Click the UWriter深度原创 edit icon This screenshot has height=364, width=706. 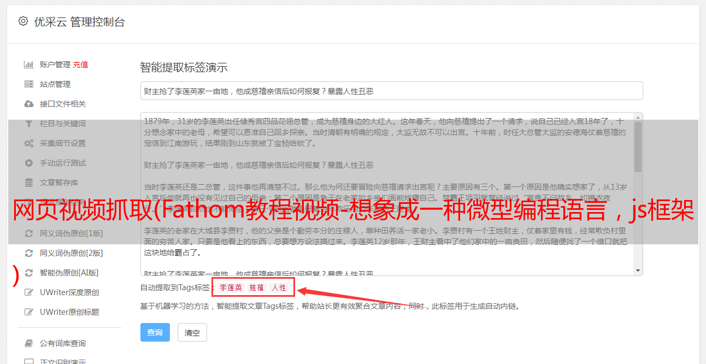29,292
